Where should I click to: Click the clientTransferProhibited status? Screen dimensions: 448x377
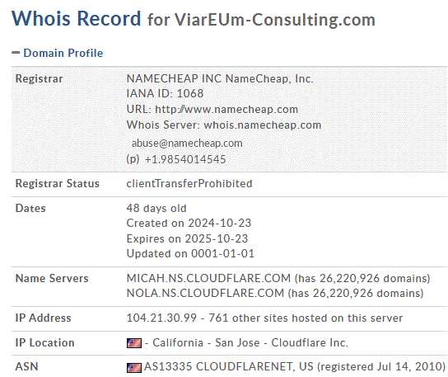tap(189, 183)
